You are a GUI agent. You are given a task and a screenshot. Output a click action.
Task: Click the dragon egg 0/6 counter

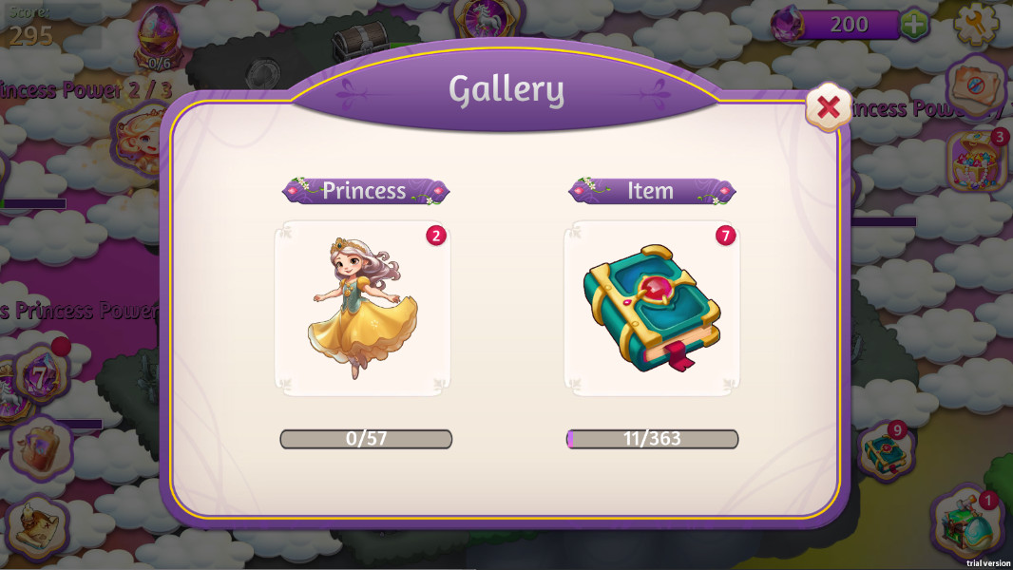point(159,39)
